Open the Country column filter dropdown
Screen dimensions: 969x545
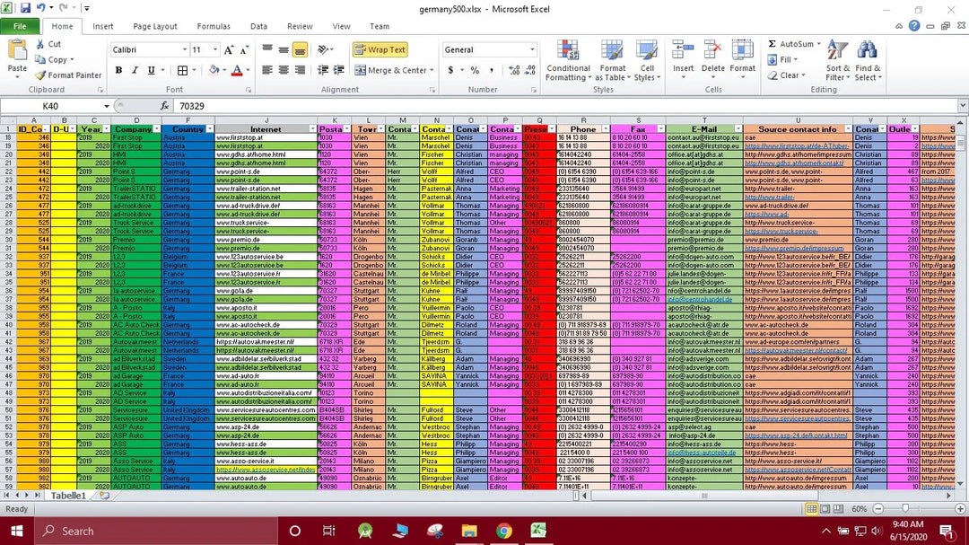[210, 127]
